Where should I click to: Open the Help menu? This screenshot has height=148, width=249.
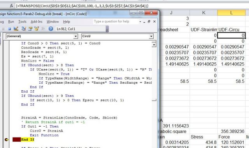point(67,22)
